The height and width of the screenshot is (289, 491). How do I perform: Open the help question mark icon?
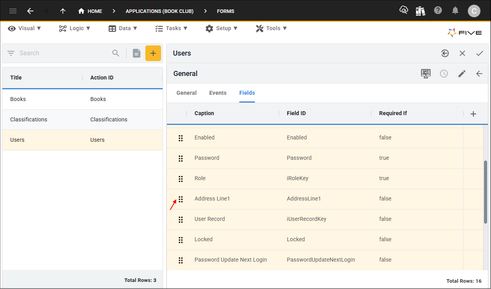pyautogui.click(x=438, y=11)
